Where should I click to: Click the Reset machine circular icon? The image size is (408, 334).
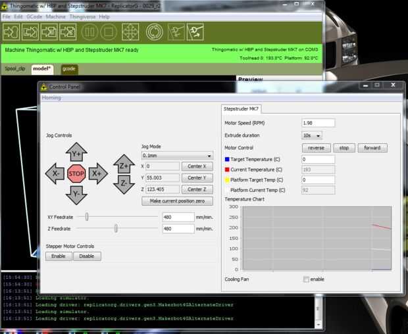(x=155, y=32)
